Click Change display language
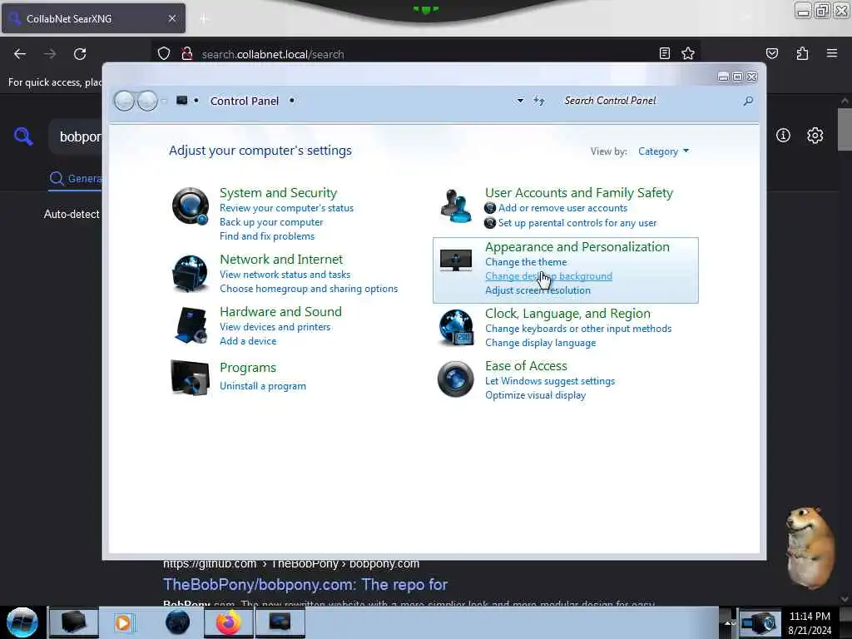This screenshot has width=852, height=639. point(540,343)
